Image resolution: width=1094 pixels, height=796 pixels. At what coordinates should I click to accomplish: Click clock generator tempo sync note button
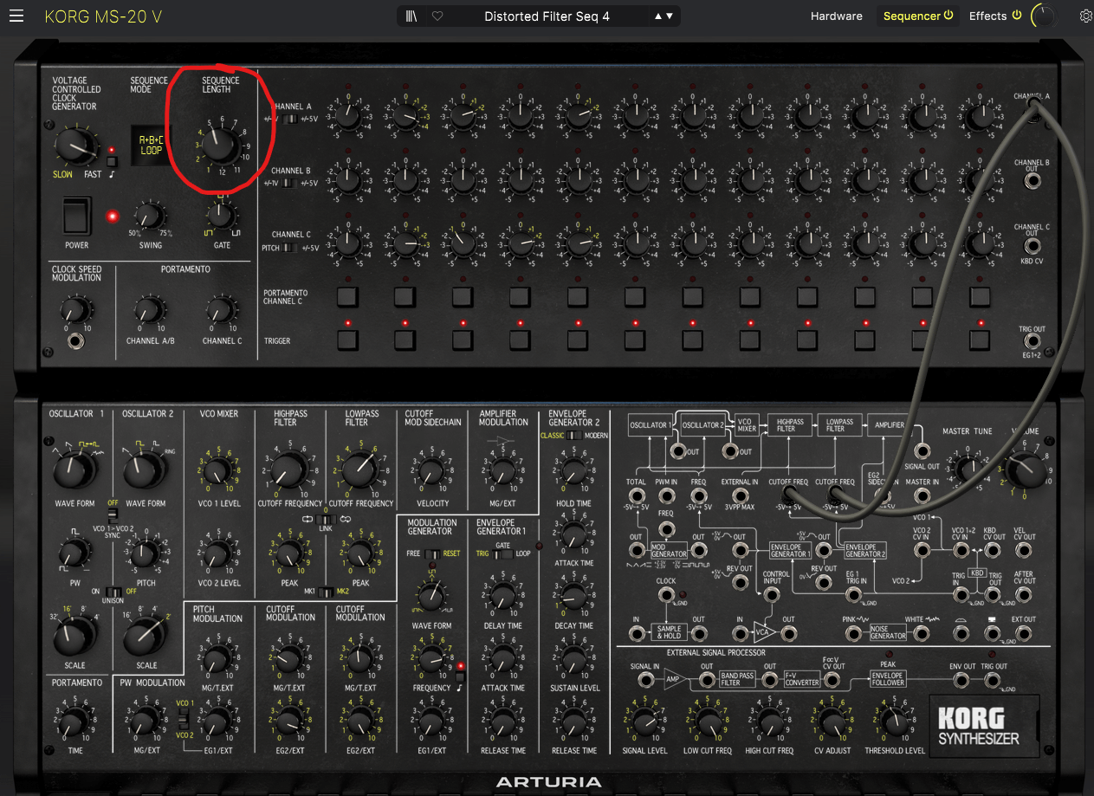tap(112, 160)
